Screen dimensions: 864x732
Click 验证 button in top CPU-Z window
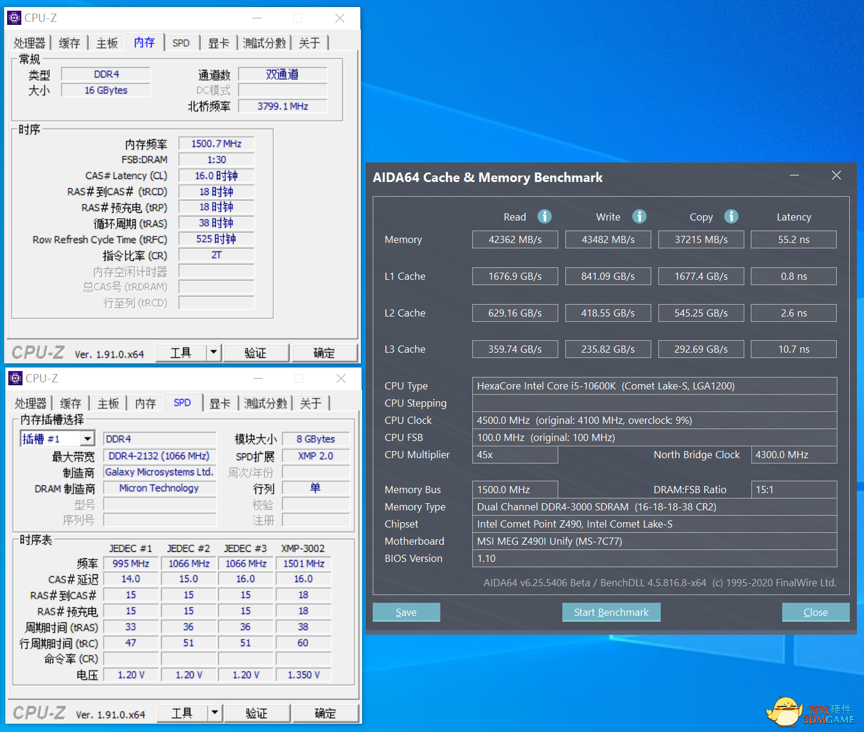256,353
